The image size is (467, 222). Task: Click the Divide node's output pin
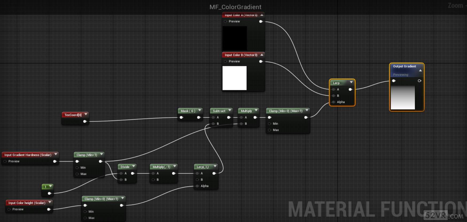pyautogui.click(x=132, y=173)
